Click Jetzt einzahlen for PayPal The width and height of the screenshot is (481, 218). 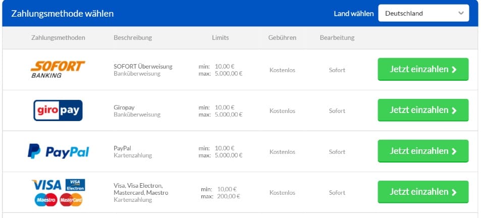(423, 151)
